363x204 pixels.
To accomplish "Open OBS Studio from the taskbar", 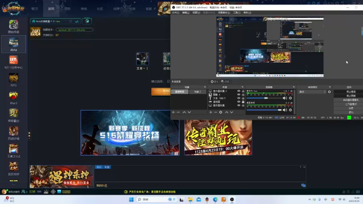I will (232, 199).
